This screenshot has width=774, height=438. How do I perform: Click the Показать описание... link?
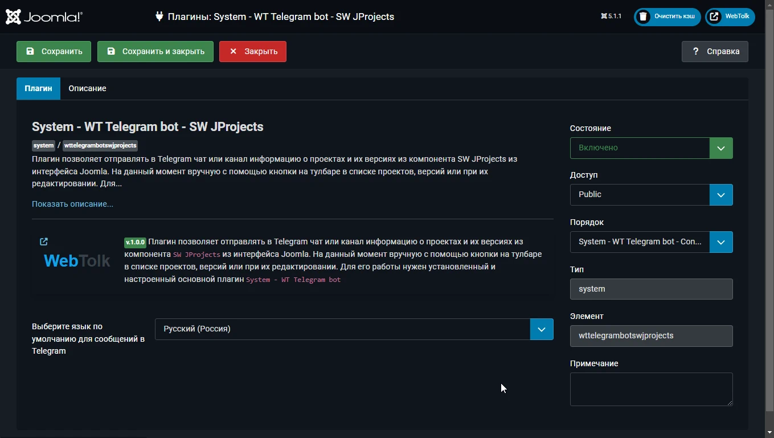(72, 204)
